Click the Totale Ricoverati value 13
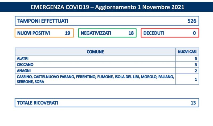This screenshot has height=126, width=213. click(193, 103)
